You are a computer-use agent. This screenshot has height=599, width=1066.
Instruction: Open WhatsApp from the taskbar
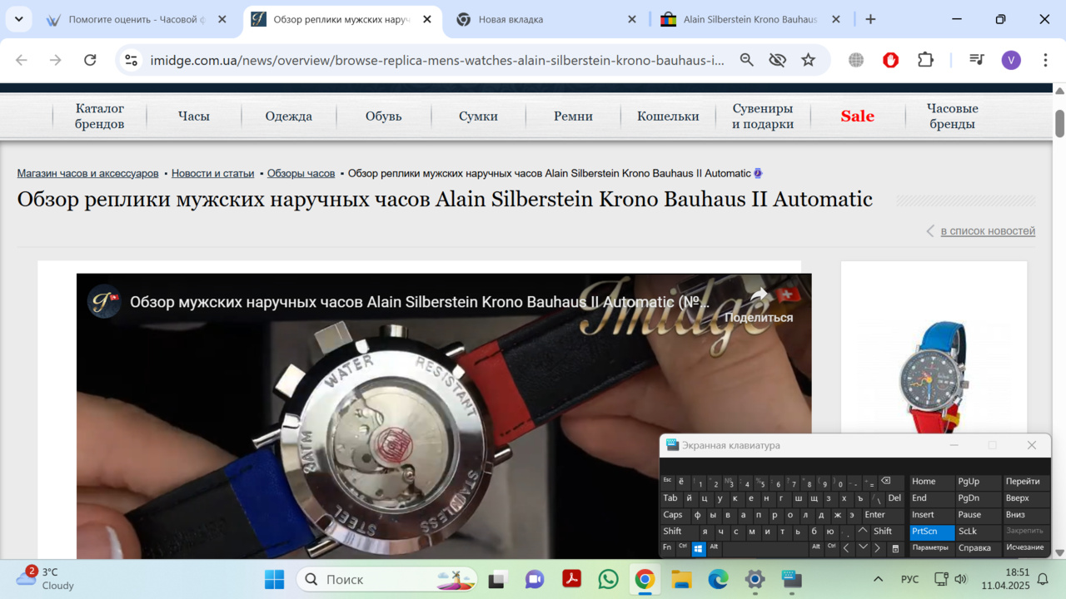coord(609,579)
